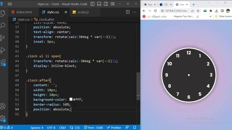Open the Chrome profile avatar
This screenshot has height=130, width=232.
pos(228,10)
